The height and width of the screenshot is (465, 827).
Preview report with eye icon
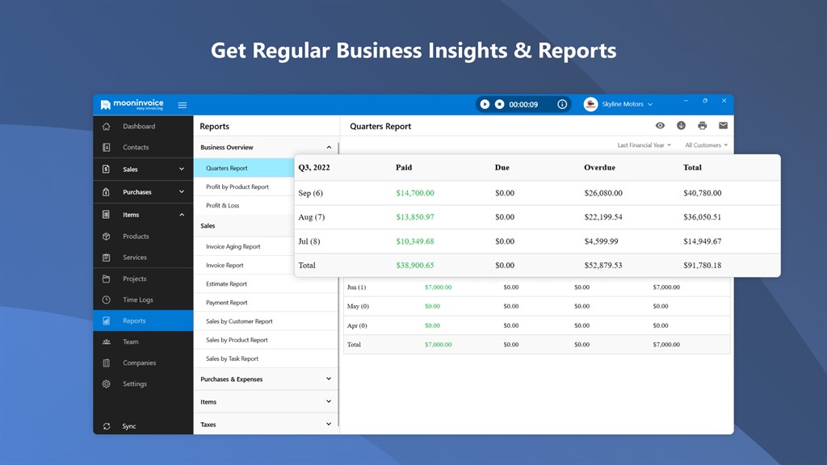[660, 125]
